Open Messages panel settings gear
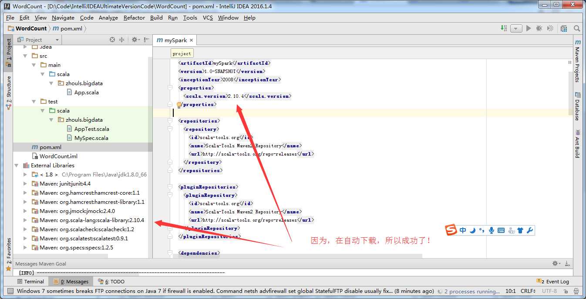 pyautogui.click(x=556, y=263)
